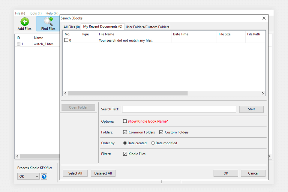Open the File (F) menu

tap(20, 13)
